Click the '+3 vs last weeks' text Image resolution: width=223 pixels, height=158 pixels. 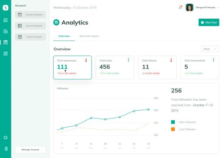(x=194, y=73)
